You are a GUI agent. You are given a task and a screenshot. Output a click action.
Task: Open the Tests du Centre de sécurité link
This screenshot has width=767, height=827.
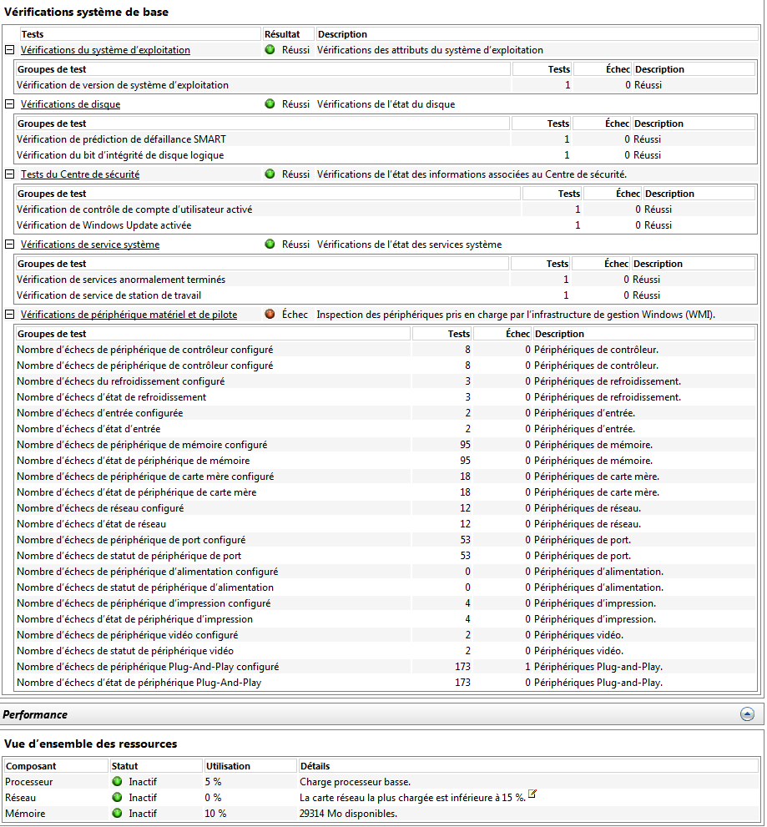point(80,174)
